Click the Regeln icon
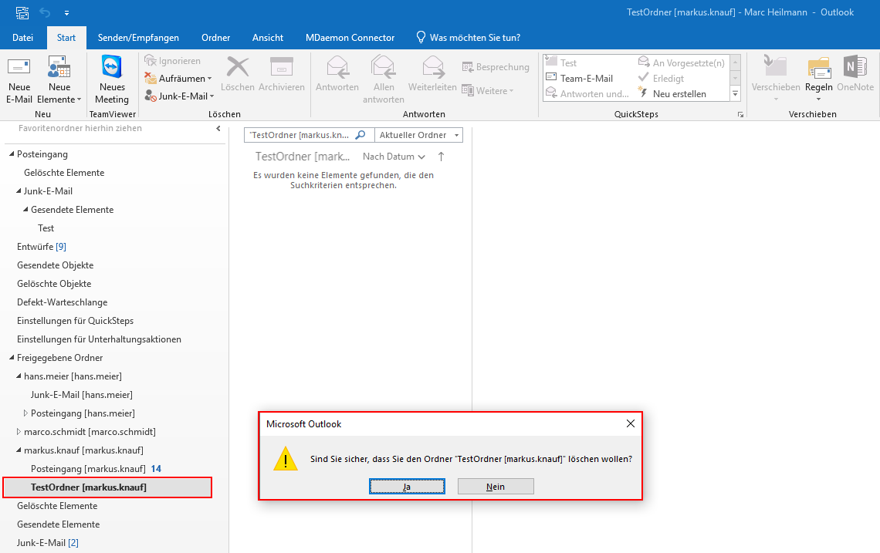Image resolution: width=880 pixels, height=553 pixels. (x=818, y=68)
